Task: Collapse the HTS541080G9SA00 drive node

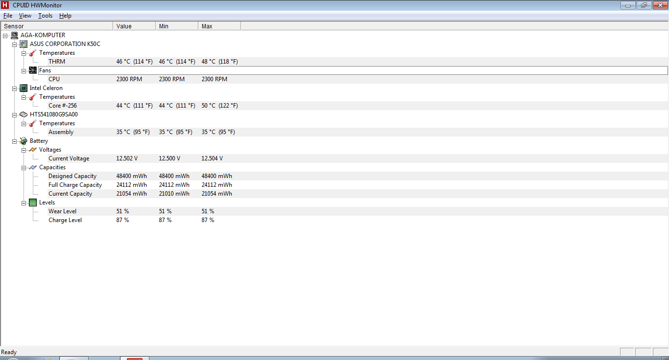Action: point(14,114)
